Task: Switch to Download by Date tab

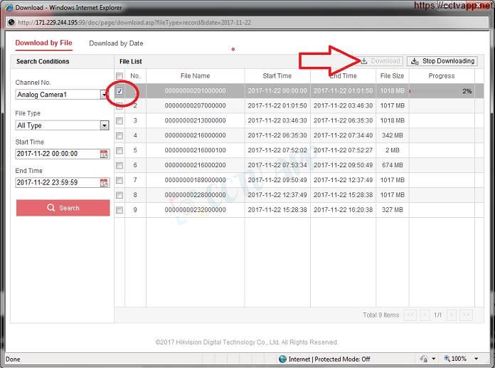Action: click(x=116, y=43)
